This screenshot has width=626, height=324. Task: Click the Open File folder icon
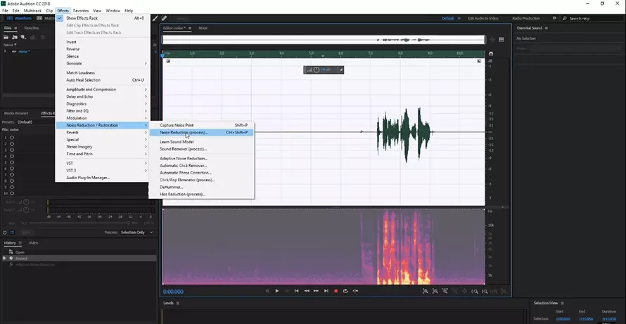pyautogui.click(x=6, y=37)
